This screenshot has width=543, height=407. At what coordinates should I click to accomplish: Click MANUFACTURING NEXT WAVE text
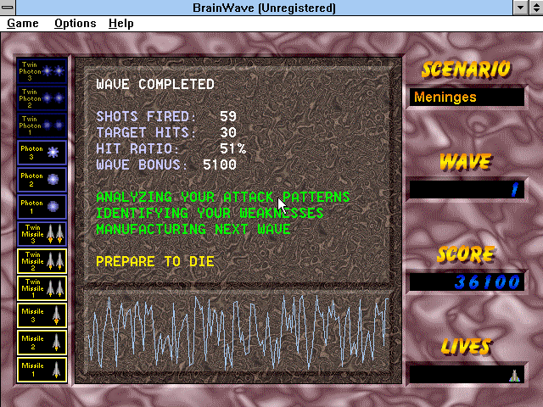point(193,229)
